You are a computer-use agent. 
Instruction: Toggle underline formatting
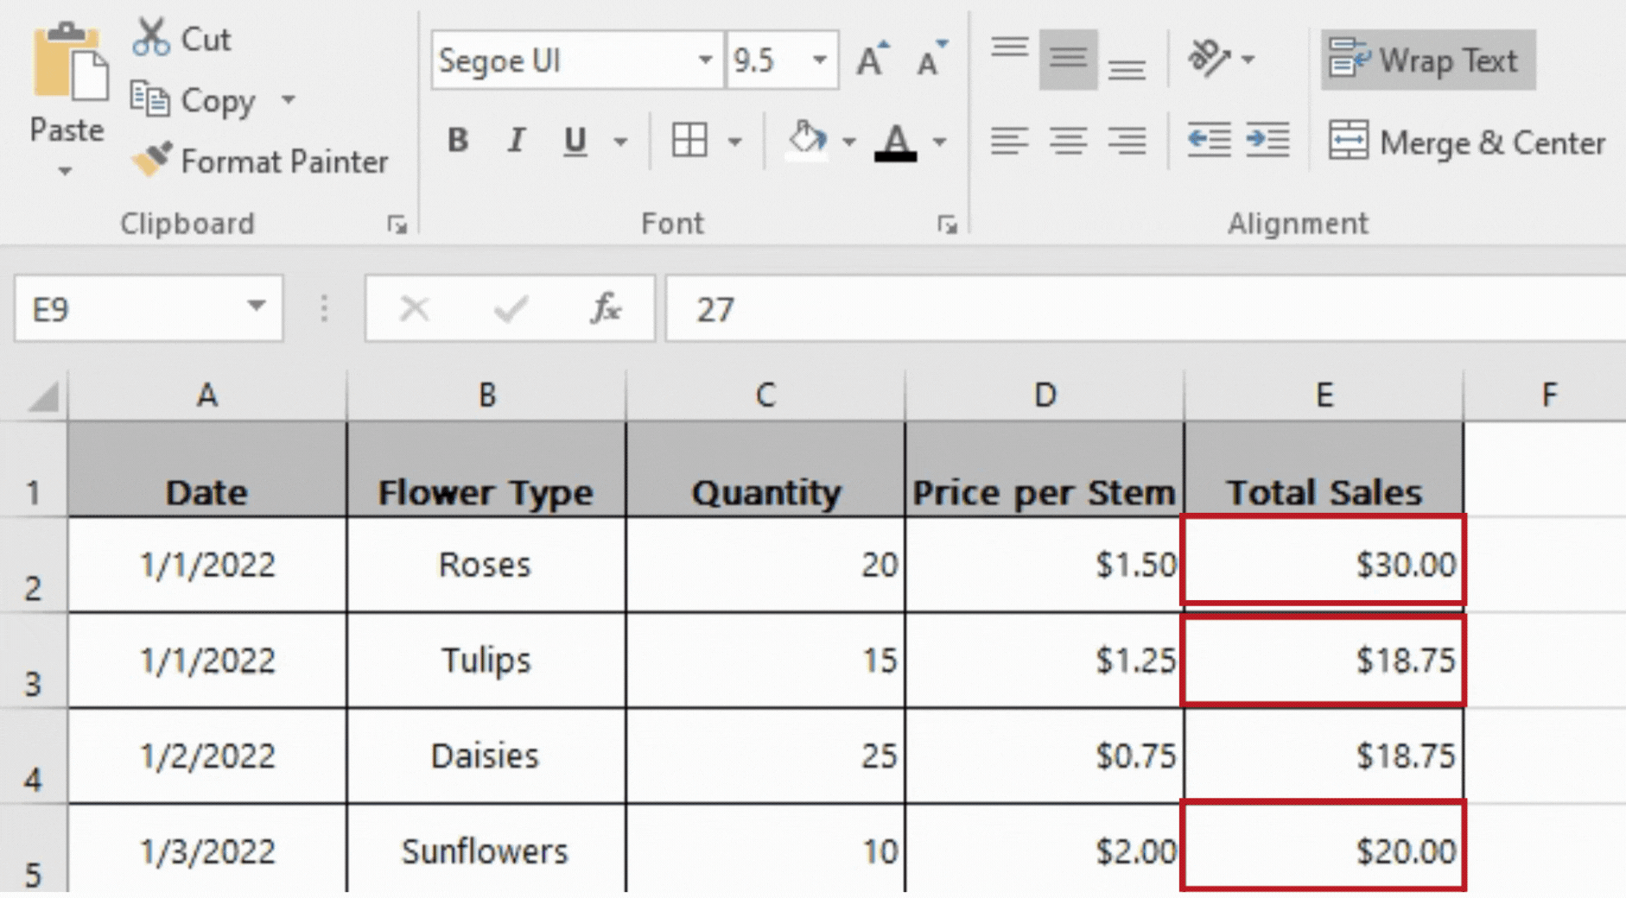(x=575, y=140)
